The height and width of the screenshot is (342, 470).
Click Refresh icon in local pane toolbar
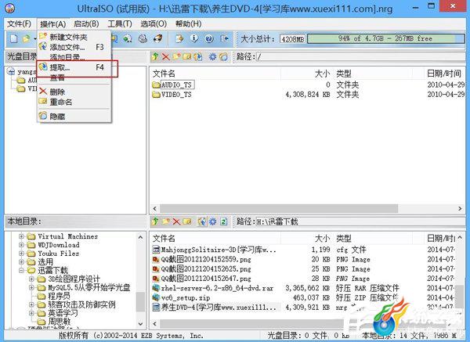[223, 221]
